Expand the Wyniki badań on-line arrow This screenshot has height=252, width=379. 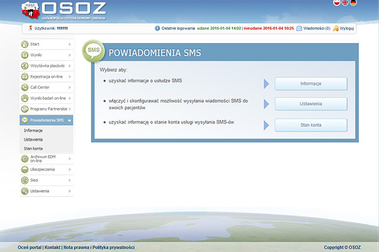point(70,98)
